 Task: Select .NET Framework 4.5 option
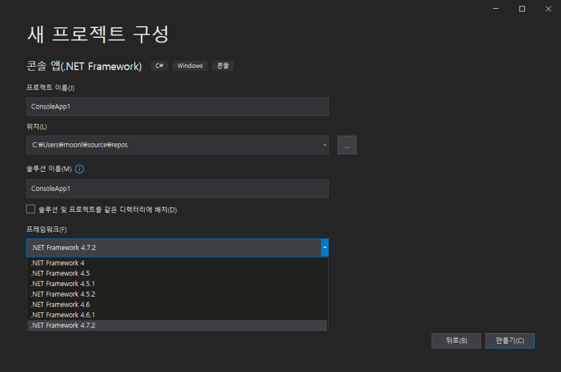(x=178, y=273)
